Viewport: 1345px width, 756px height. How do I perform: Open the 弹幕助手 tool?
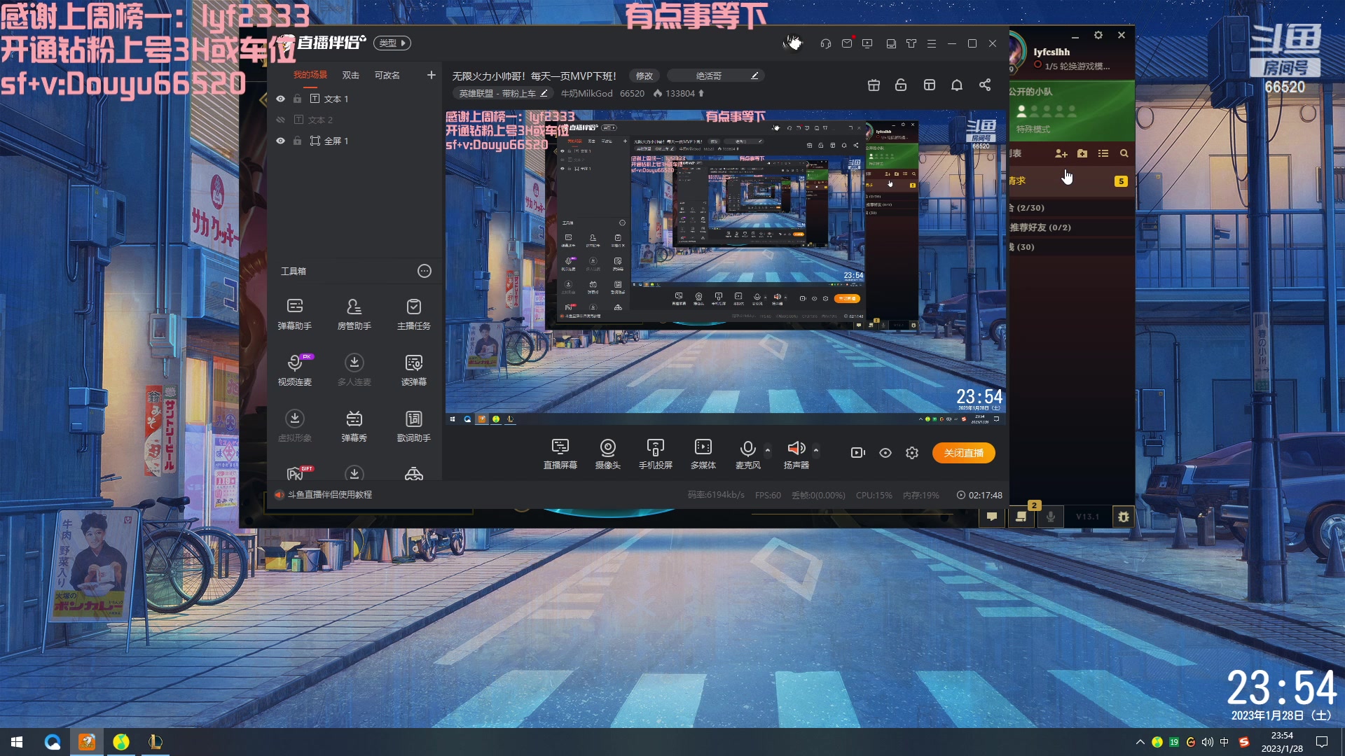point(295,314)
